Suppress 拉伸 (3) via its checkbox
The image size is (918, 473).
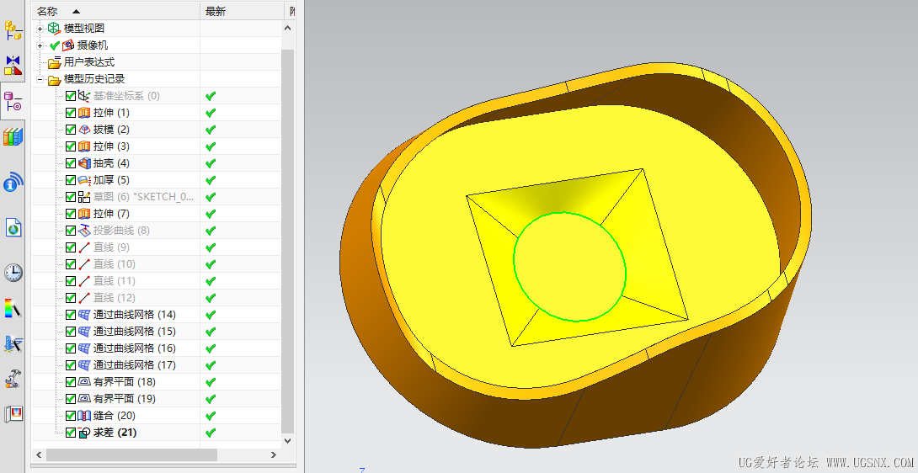coord(71,146)
